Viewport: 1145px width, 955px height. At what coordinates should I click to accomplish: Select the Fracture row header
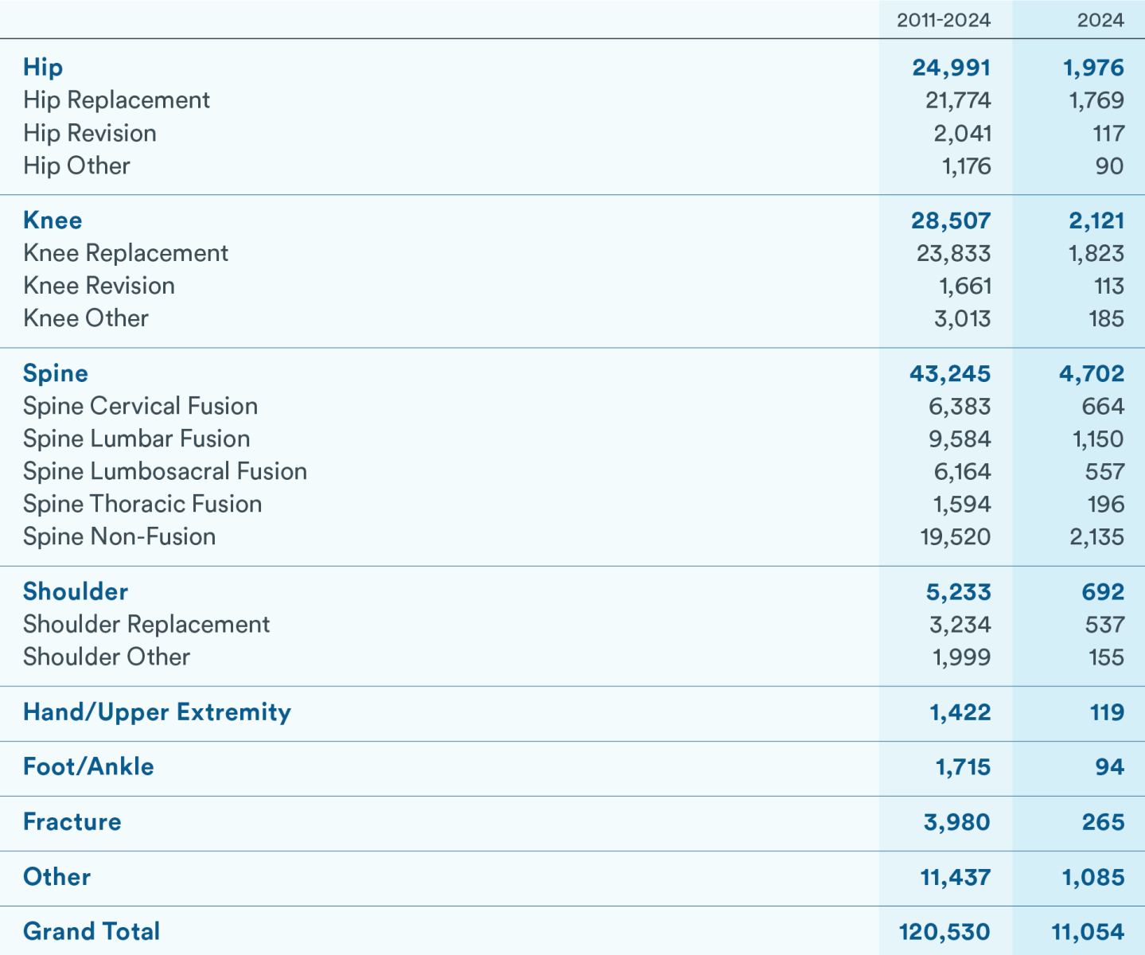tap(72, 822)
